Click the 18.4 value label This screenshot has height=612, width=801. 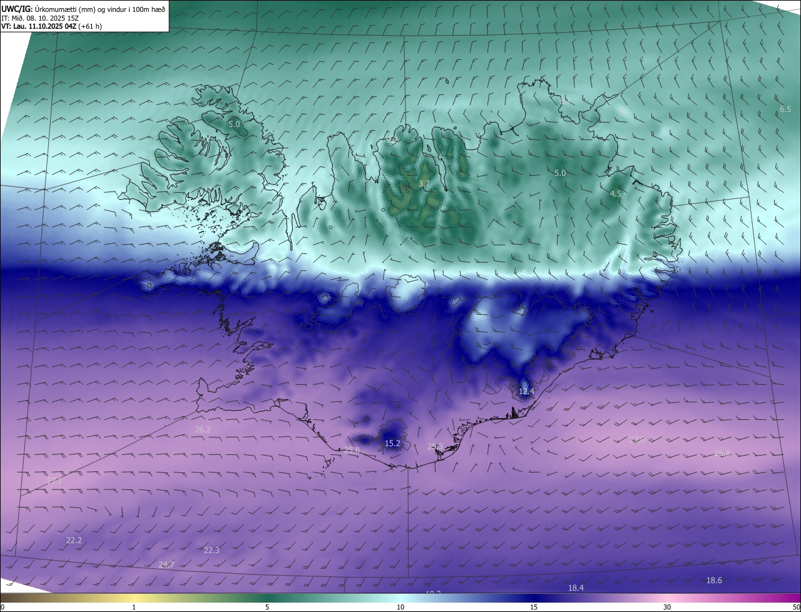576,588
